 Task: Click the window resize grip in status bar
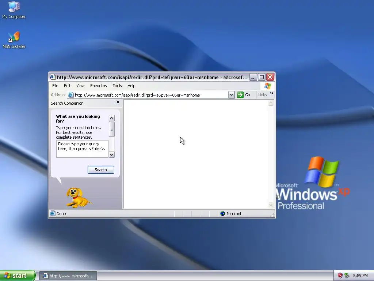[272, 215]
